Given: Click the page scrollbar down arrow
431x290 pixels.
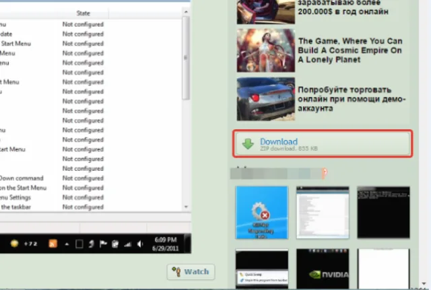Looking at the screenshot, I should point(424,284).
